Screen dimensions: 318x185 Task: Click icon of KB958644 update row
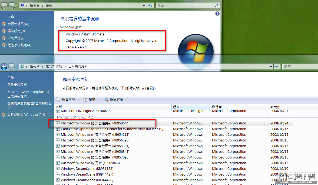[58, 123]
